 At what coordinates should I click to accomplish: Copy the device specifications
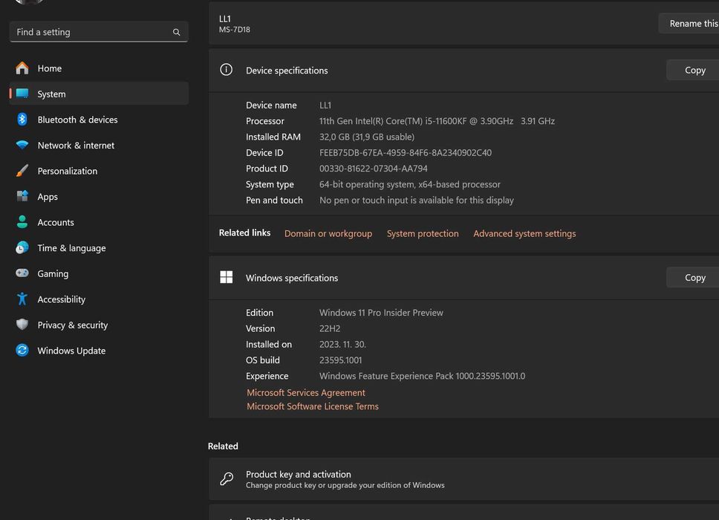tap(694, 71)
